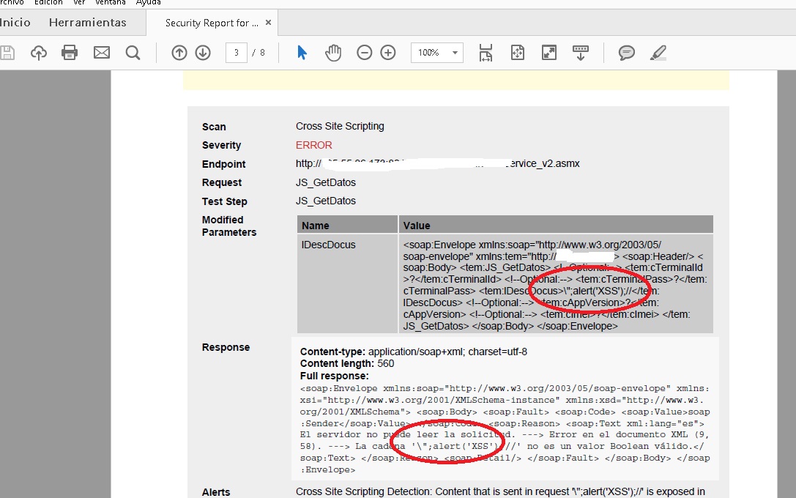Add a comment with speech bubble
Image resolution: width=796 pixels, height=498 pixels.
point(626,53)
